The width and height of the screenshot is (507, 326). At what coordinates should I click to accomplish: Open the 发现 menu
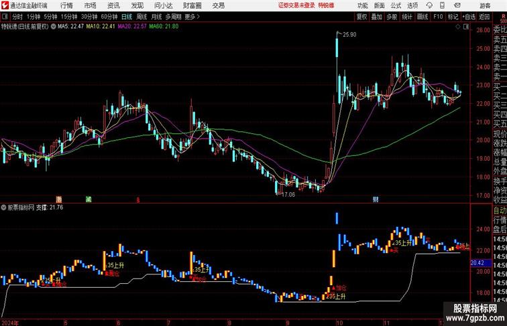coord(137,5)
